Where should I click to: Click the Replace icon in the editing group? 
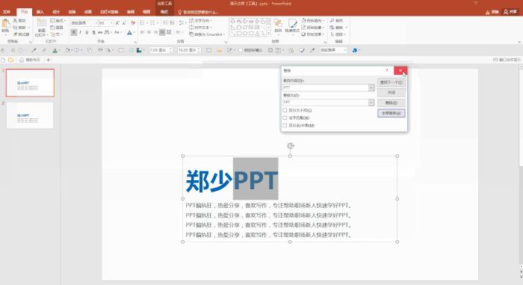tap(332, 28)
